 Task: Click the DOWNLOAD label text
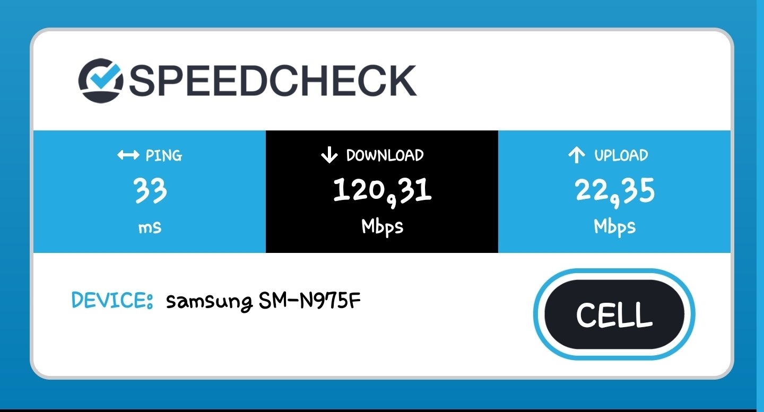coord(385,155)
